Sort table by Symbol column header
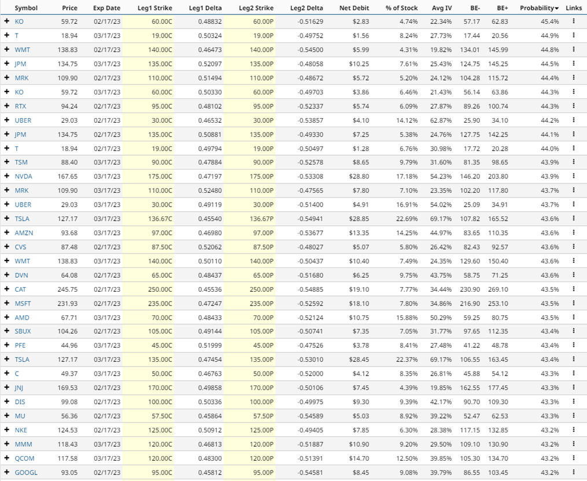Viewport: 587px width, 481px height. click(26, 8)
